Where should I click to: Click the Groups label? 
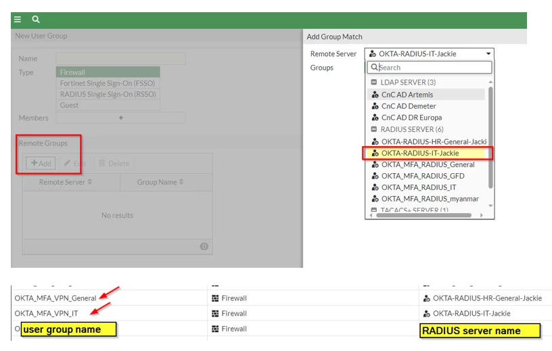(321, 68)
